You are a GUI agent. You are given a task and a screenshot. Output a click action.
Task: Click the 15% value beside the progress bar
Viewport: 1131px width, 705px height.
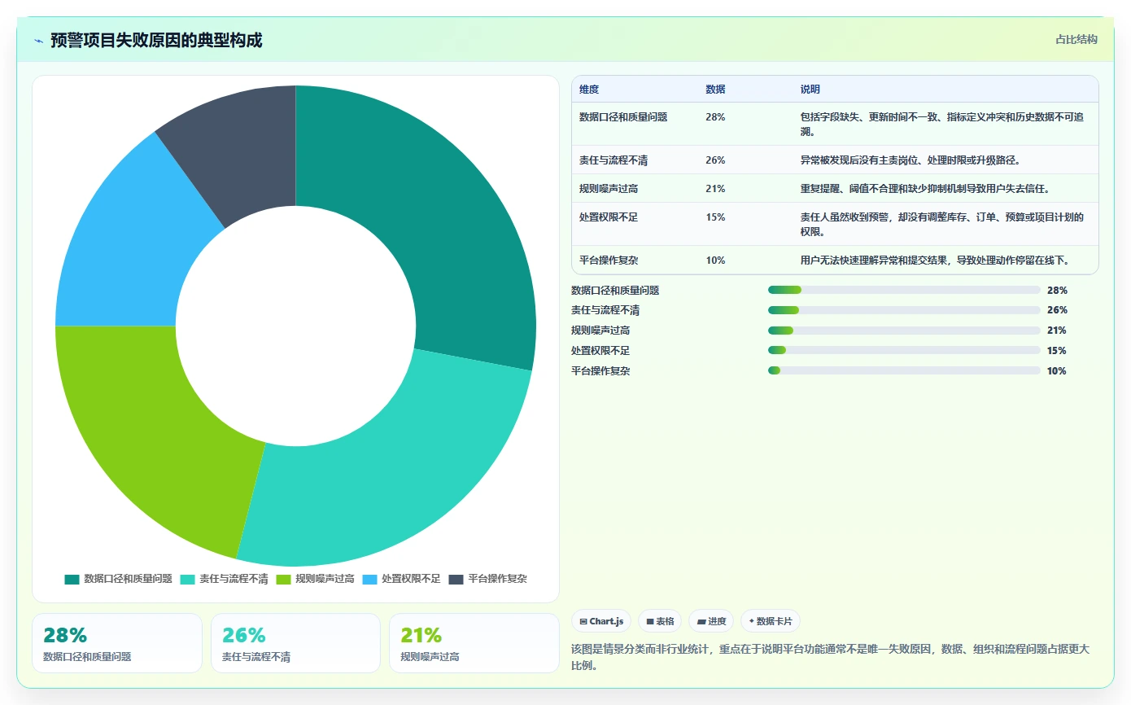click(x=1057, y=351)
